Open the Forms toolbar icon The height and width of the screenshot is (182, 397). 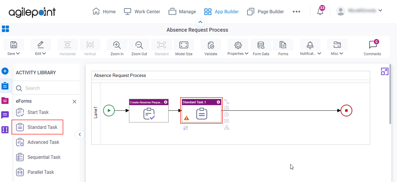(x=283, y=45)
